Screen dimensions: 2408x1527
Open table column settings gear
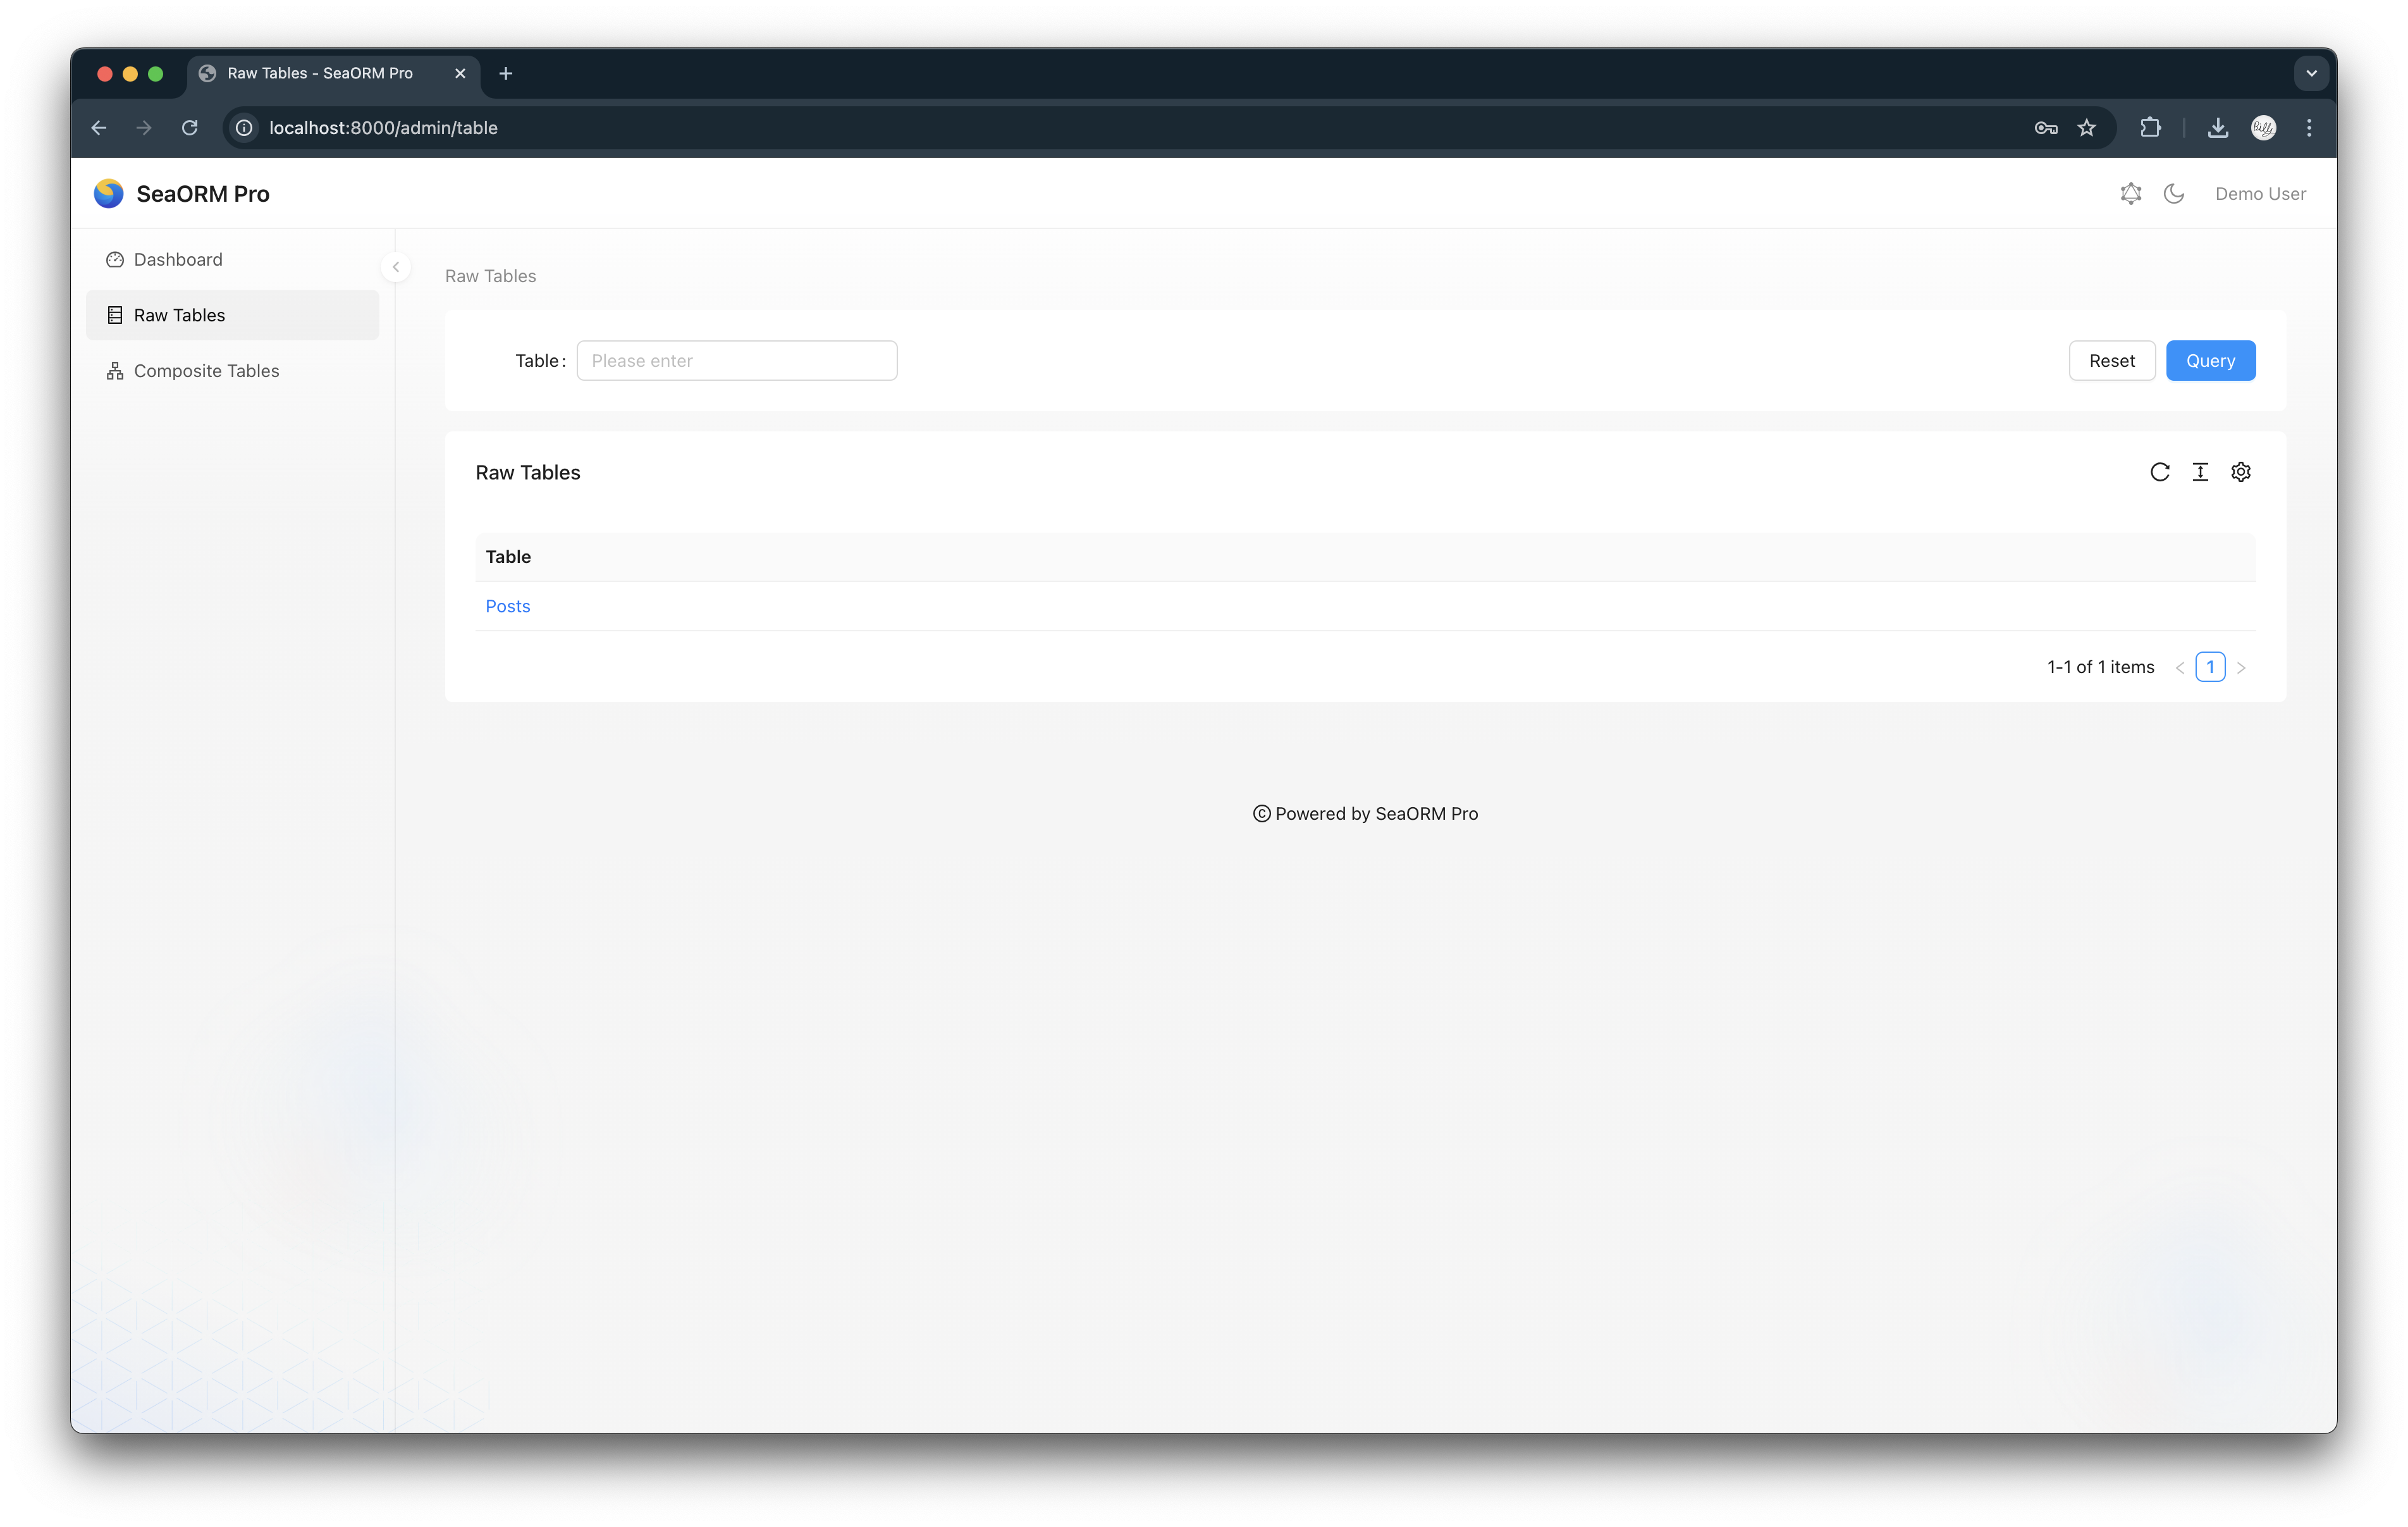click(2240, 473)
